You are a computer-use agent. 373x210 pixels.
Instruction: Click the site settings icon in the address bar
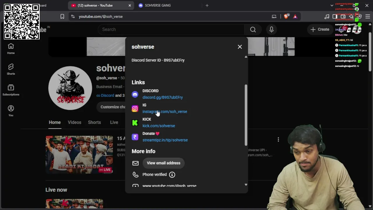coord(73,17)
